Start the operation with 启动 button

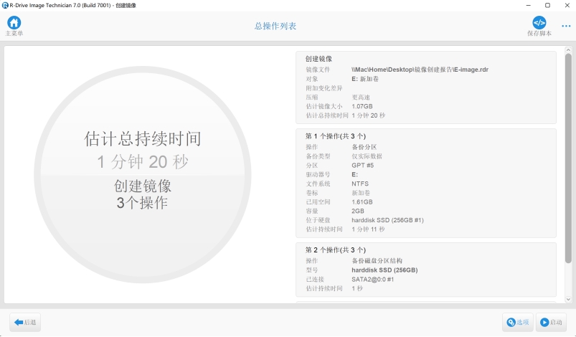(551, 323)
